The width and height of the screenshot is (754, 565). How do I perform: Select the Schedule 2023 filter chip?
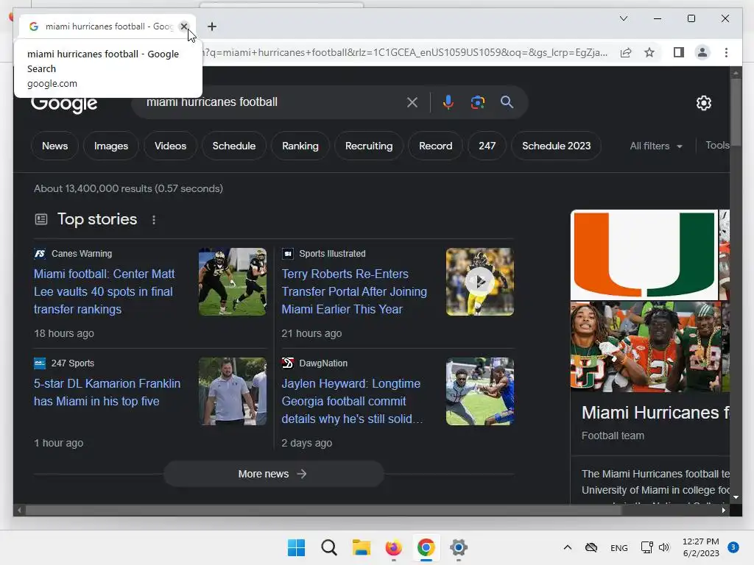pos(557,146)
